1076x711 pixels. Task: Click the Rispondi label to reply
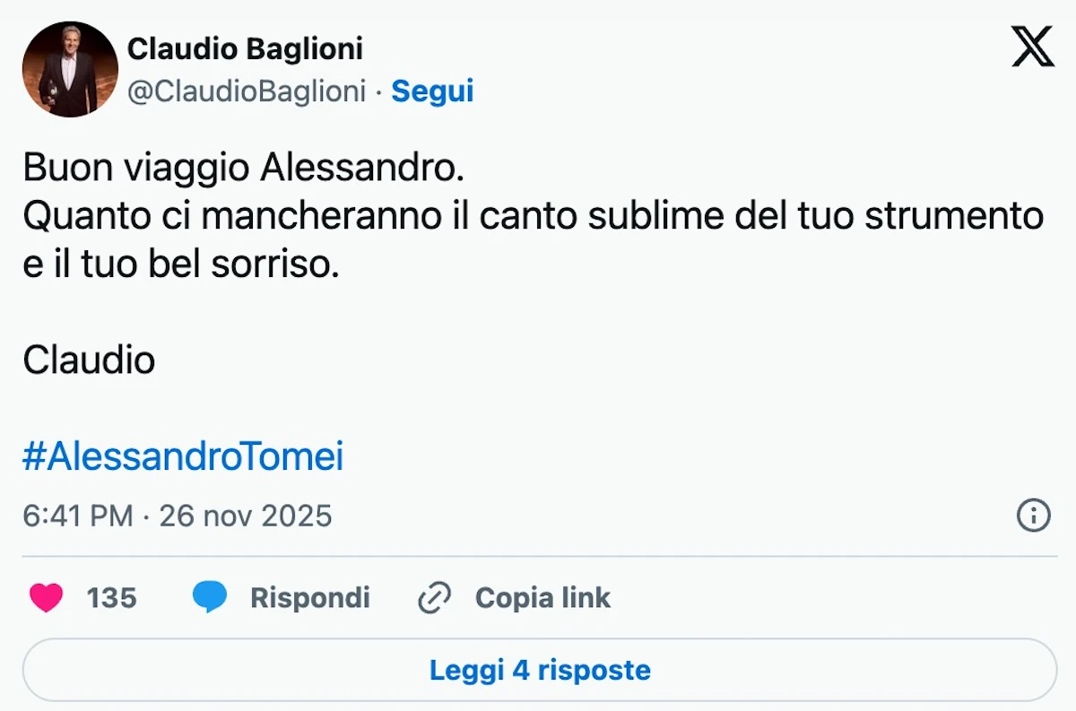click(x=310, y=597)
